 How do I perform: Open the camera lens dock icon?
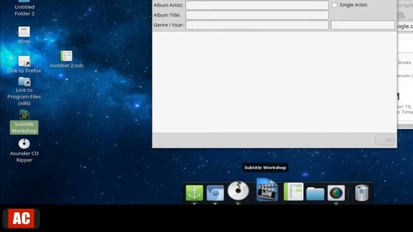[336, 193]
